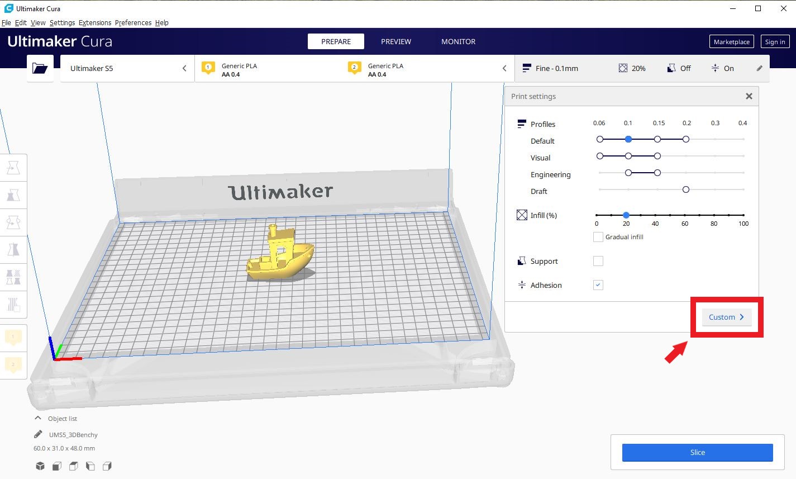
Task: Switch to 3D perspective view cube
Action: click(x=40, y=466)
